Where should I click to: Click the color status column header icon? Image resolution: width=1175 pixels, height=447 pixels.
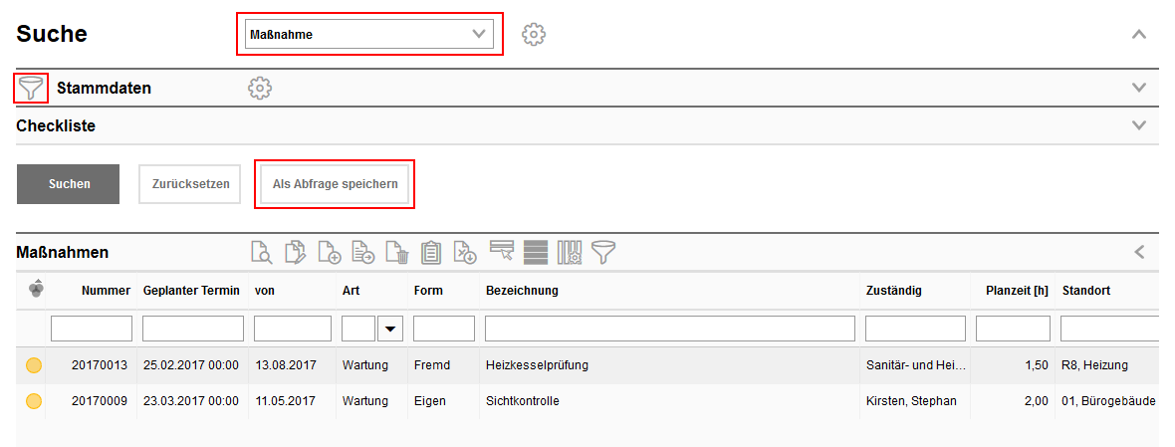point(37,289)
